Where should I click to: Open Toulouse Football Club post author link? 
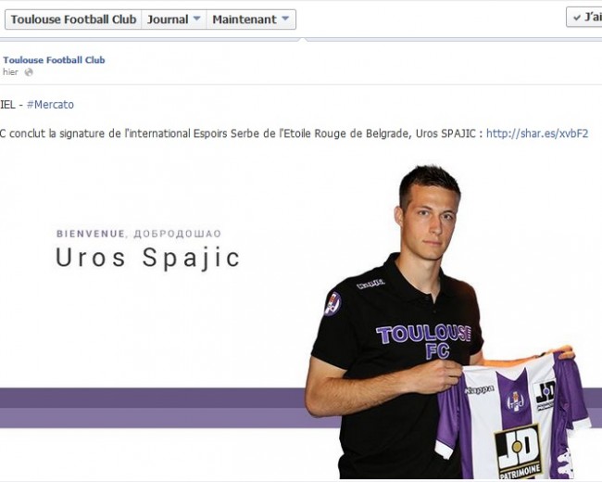coord(54,60)
